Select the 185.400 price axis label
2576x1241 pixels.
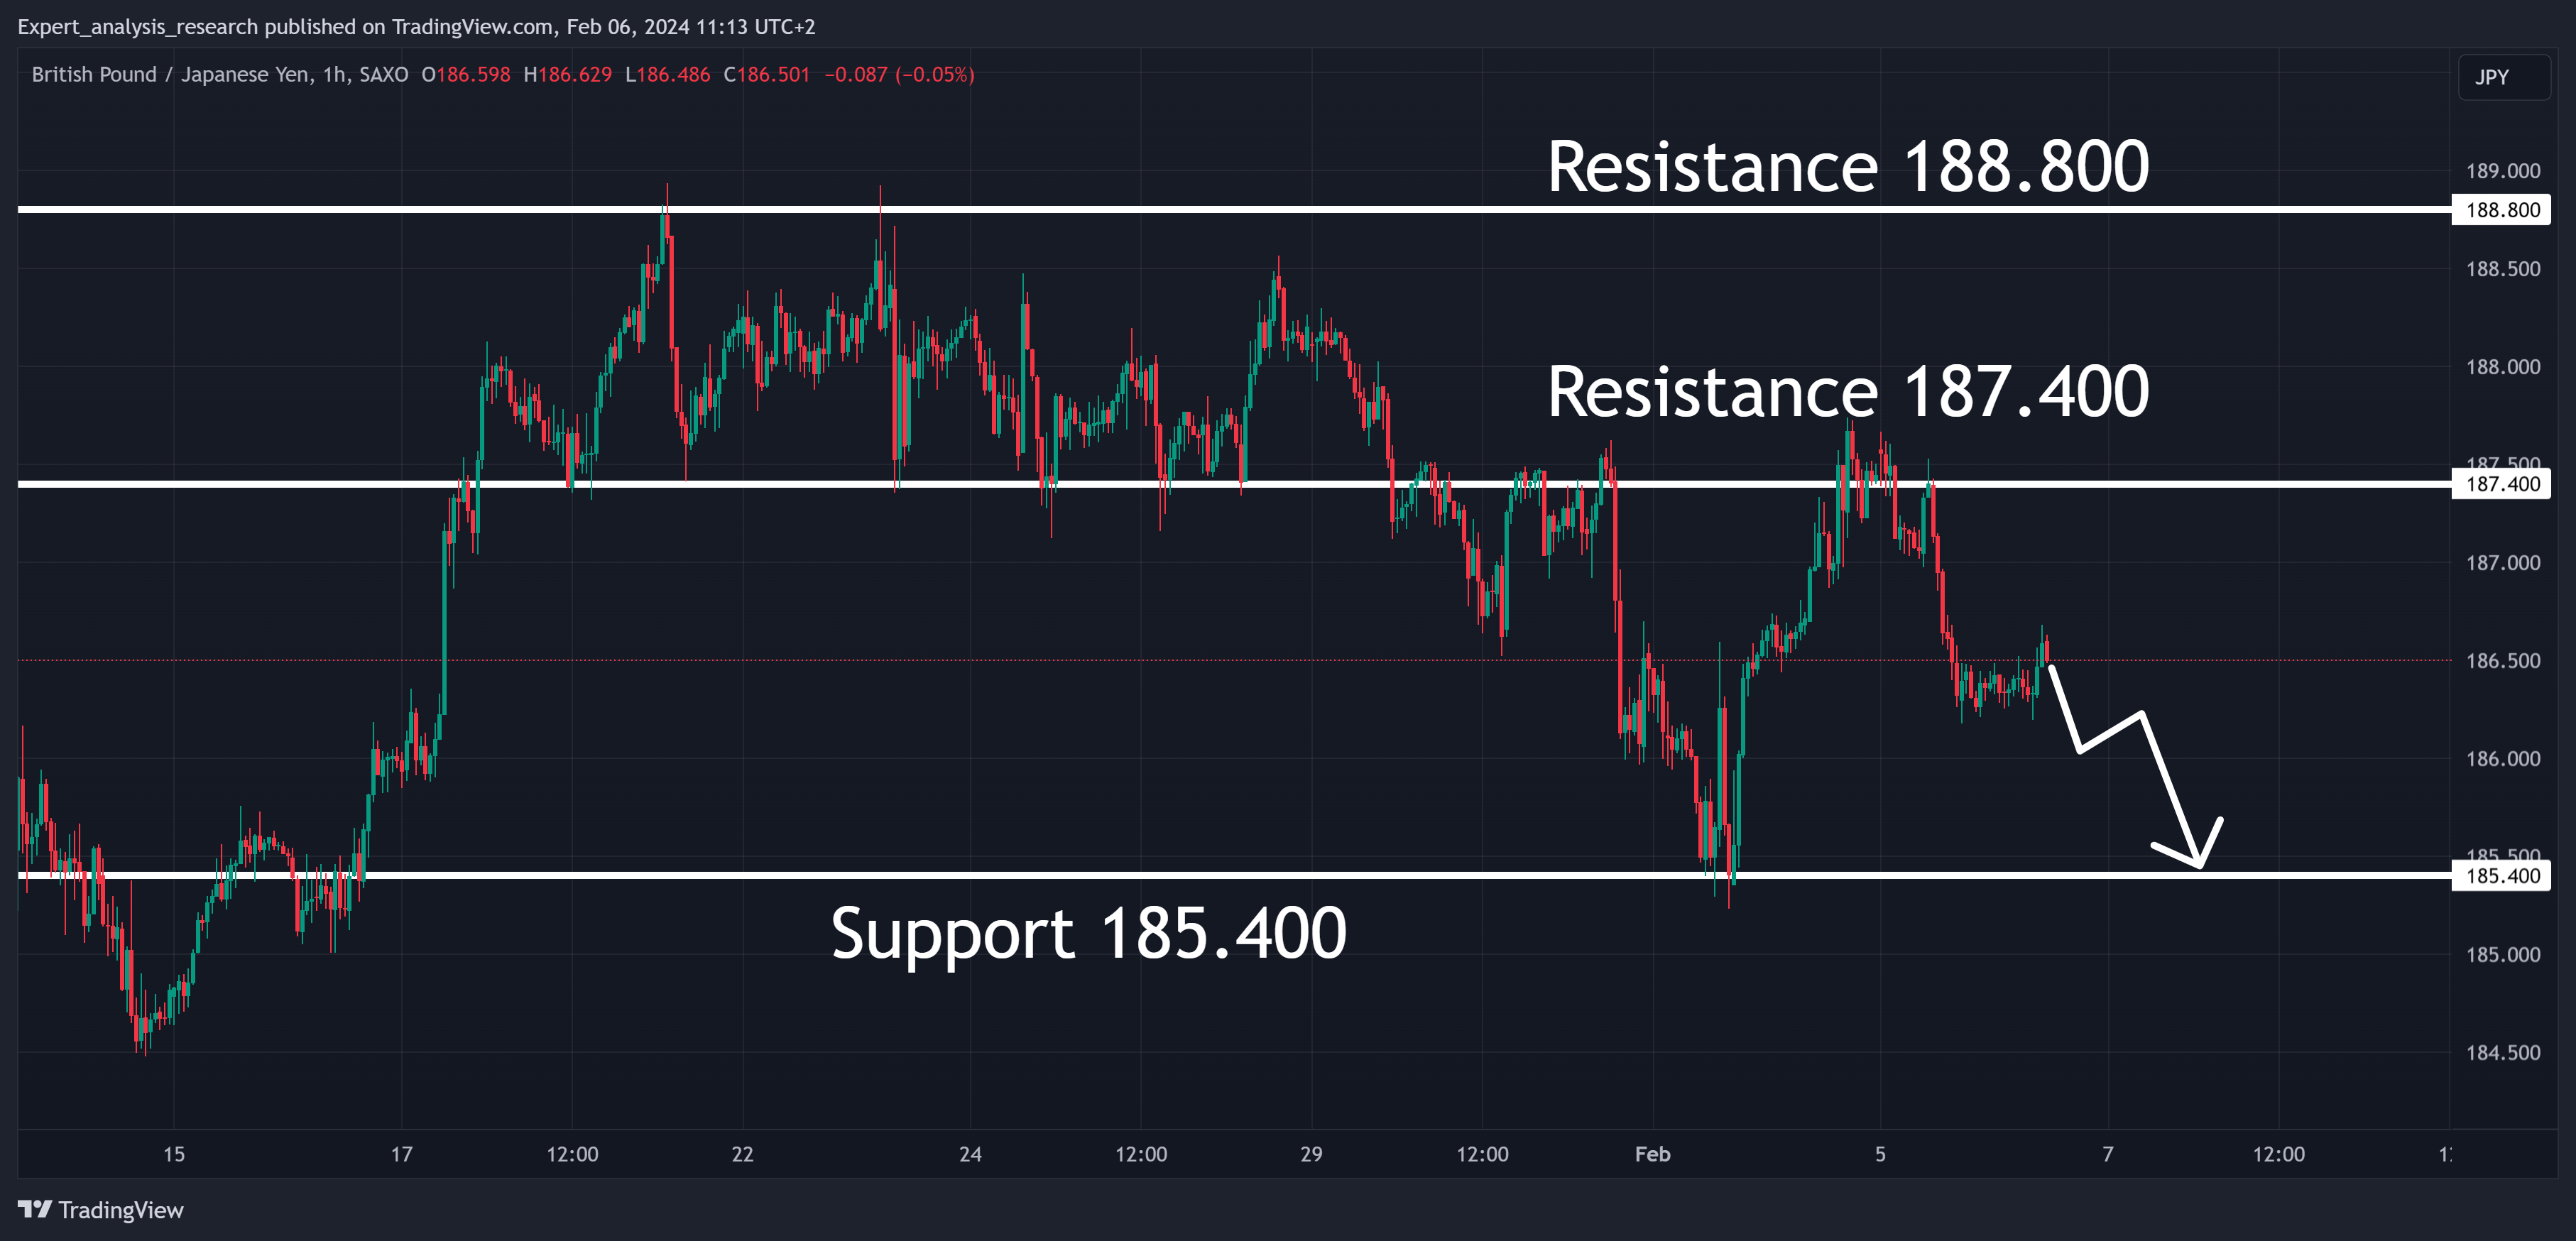tap(2501, 876)
